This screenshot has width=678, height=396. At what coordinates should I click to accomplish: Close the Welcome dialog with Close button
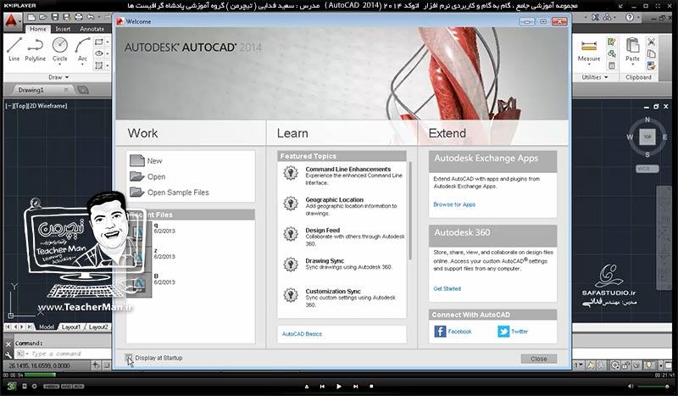(x=539, y=359)
